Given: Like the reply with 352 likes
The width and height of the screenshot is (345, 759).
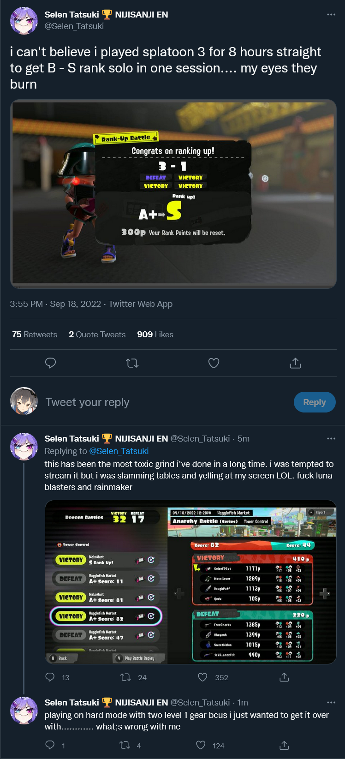Looking at the screenshot, I should coord(202,677).
